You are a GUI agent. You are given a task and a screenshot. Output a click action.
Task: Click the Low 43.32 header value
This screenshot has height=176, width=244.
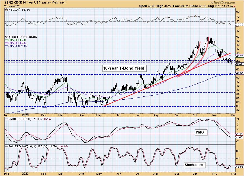(180, 6)
